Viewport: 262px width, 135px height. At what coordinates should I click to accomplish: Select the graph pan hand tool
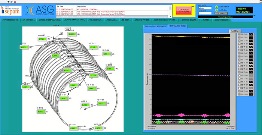238,31
